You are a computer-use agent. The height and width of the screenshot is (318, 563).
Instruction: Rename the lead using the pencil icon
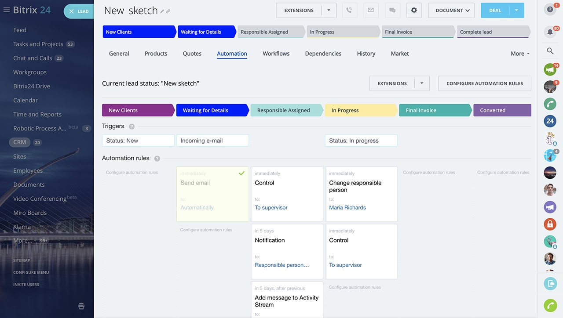click(x=162, y=11)
